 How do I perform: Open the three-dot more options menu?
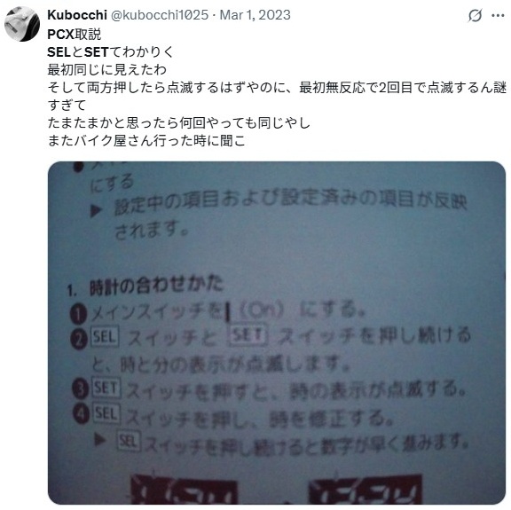498,15
